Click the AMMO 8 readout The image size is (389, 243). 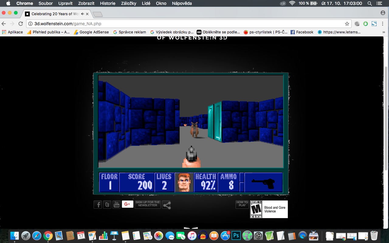[x=229, y=183]
